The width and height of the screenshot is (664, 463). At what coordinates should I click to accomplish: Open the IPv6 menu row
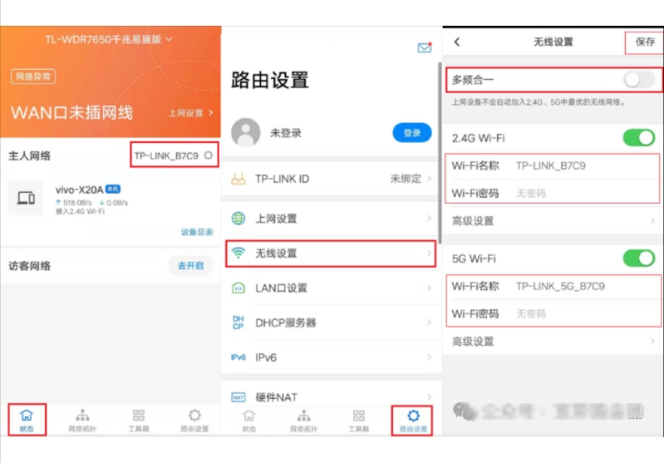pos(331,357)
